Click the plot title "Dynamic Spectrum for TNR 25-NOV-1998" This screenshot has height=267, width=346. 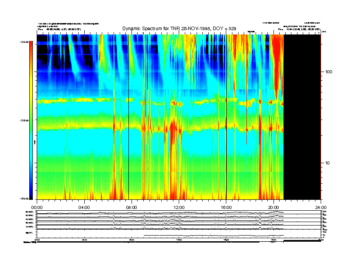pyautogui.click(x=166, y=29)
